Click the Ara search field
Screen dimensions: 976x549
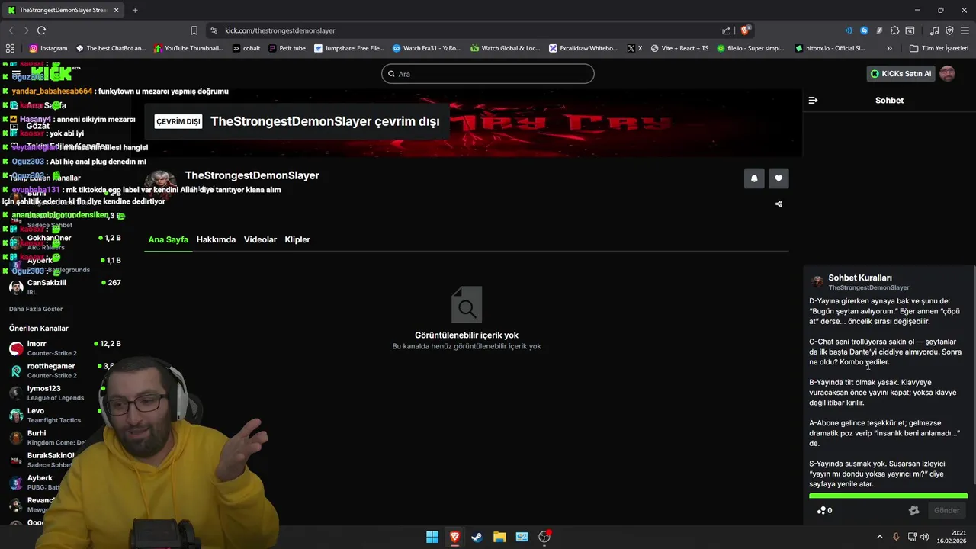pyautogui.click(x=488, y=74)
